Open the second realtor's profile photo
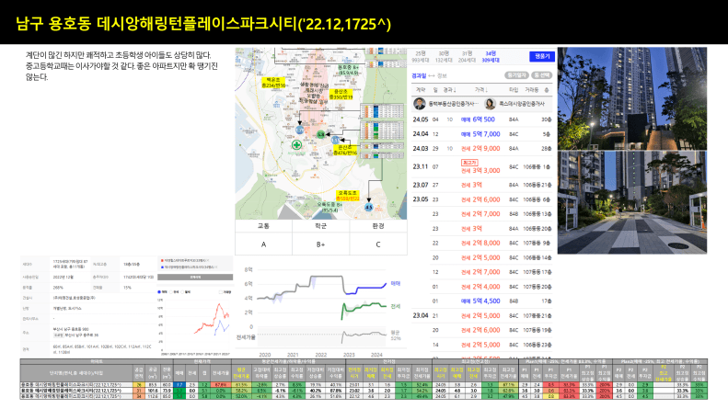The image size is (728, 409). click(x=490, y=104)
